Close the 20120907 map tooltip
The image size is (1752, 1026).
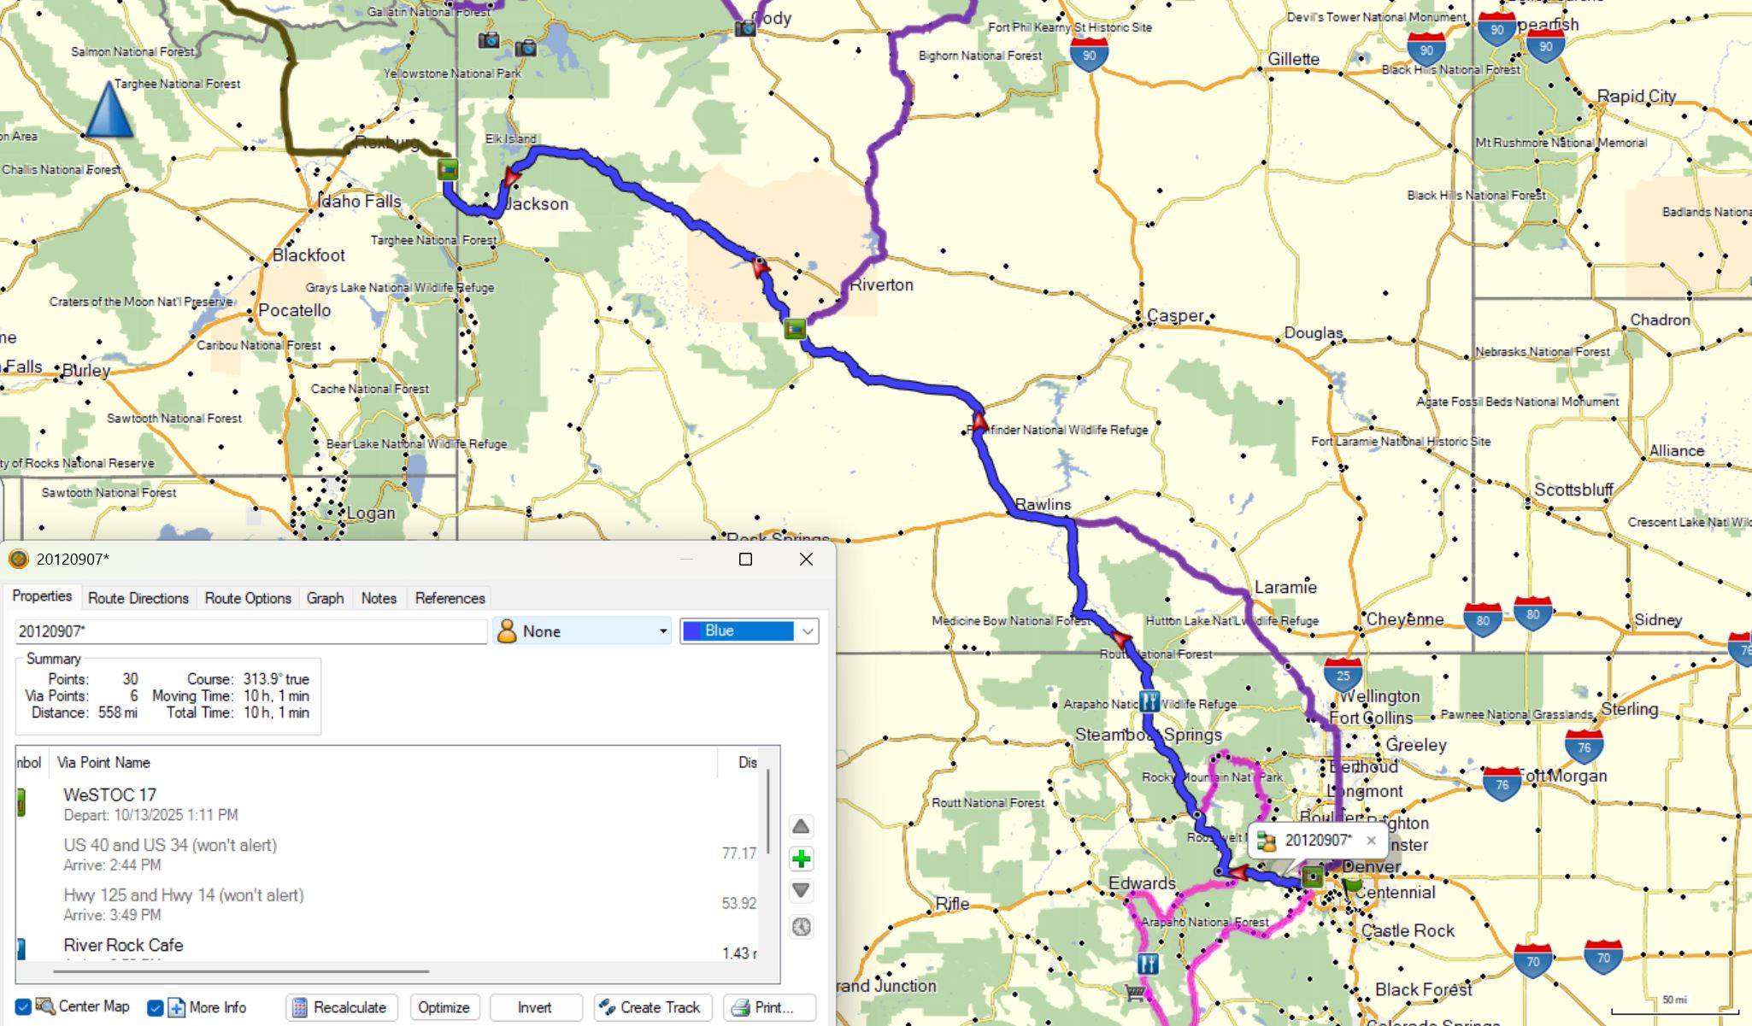coord(1371,841)
